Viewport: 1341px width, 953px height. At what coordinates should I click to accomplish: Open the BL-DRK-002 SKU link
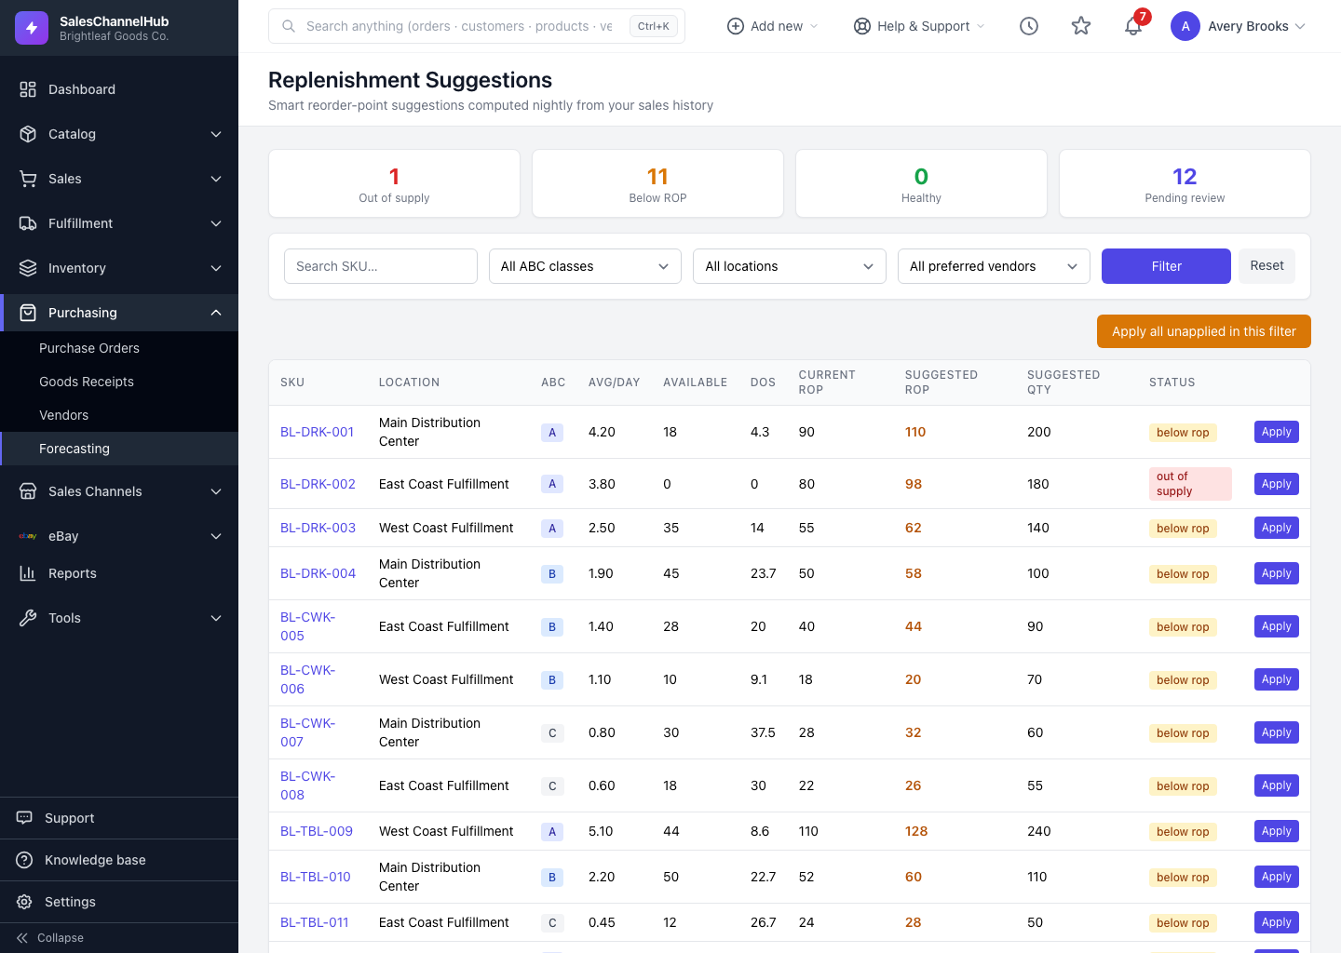tap(318, 484)
